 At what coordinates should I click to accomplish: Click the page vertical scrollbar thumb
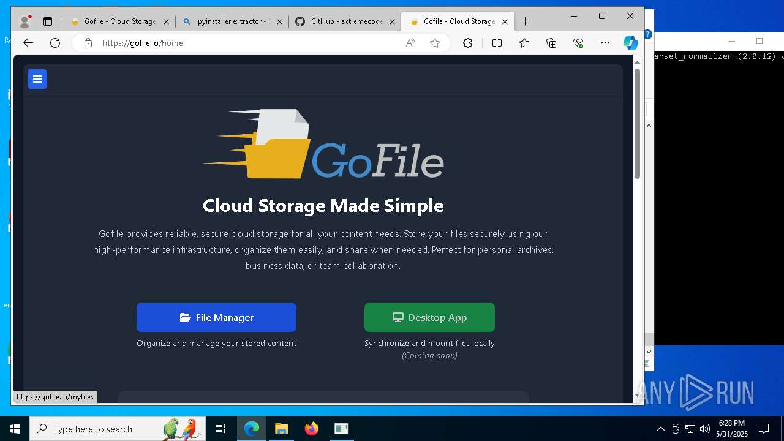[x=637, y=123]
